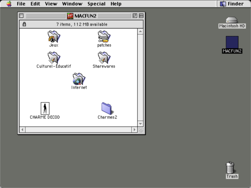
Task: Click the MACFUN2 title bar proxy icon
Action: tap(70, 16)
